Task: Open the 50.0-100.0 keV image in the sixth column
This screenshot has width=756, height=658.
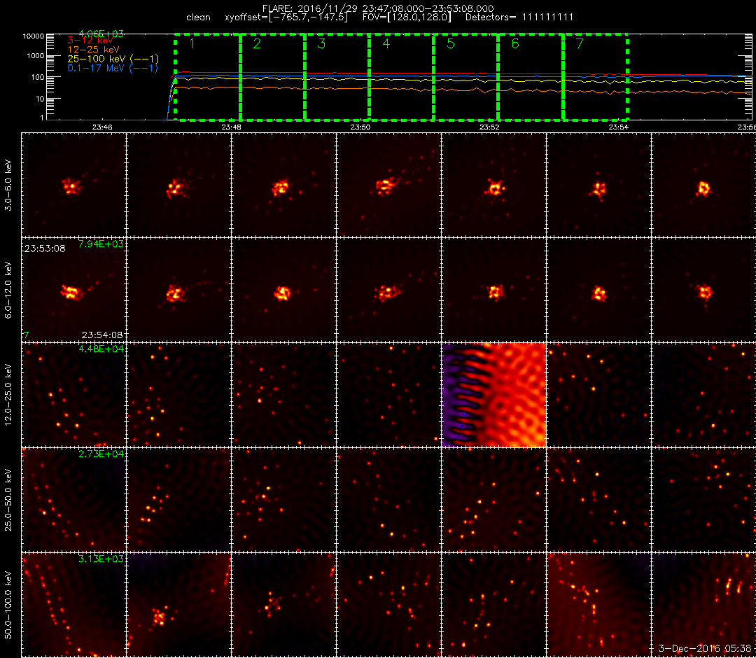Action: 598,605
